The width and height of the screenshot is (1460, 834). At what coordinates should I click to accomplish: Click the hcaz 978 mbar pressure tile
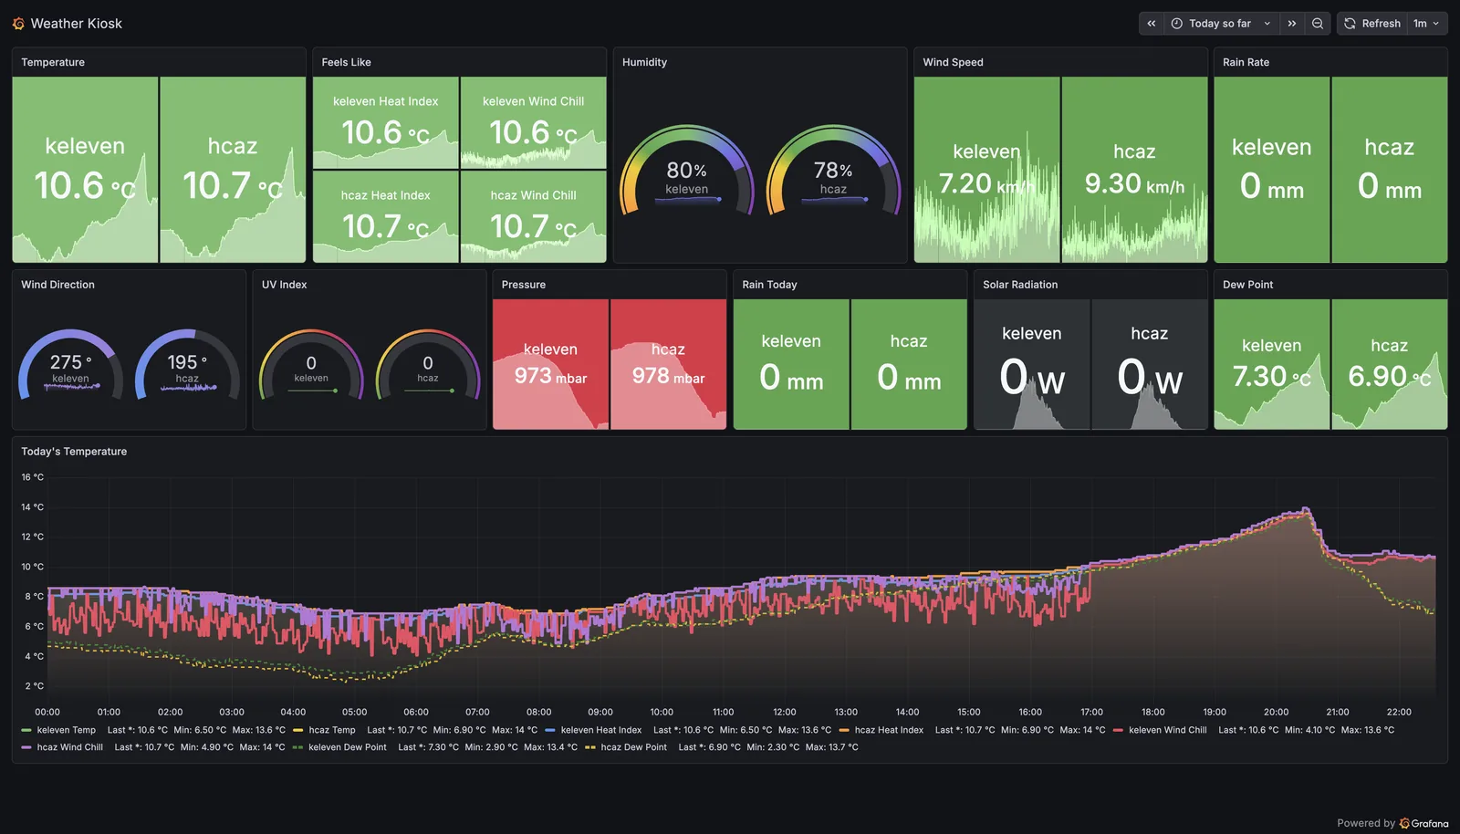point(668,364)
